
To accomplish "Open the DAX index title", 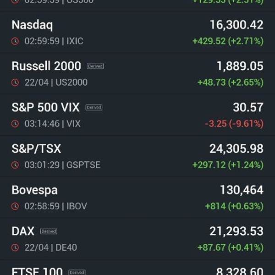I will pos(23,231).
